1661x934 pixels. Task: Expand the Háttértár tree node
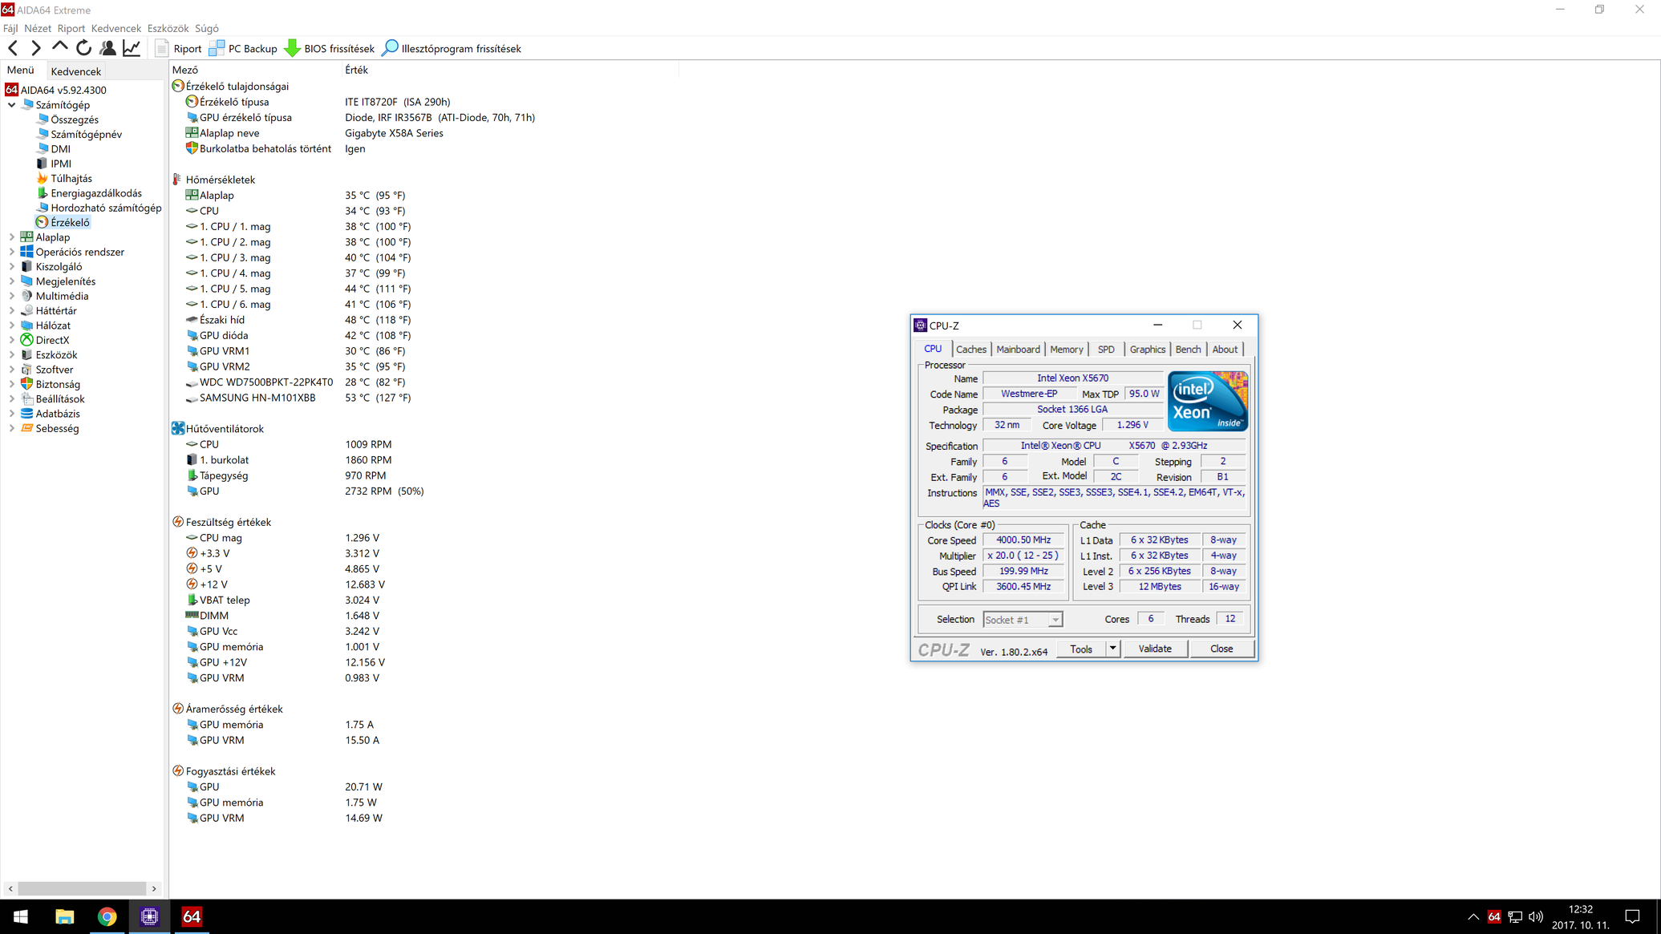12,311
